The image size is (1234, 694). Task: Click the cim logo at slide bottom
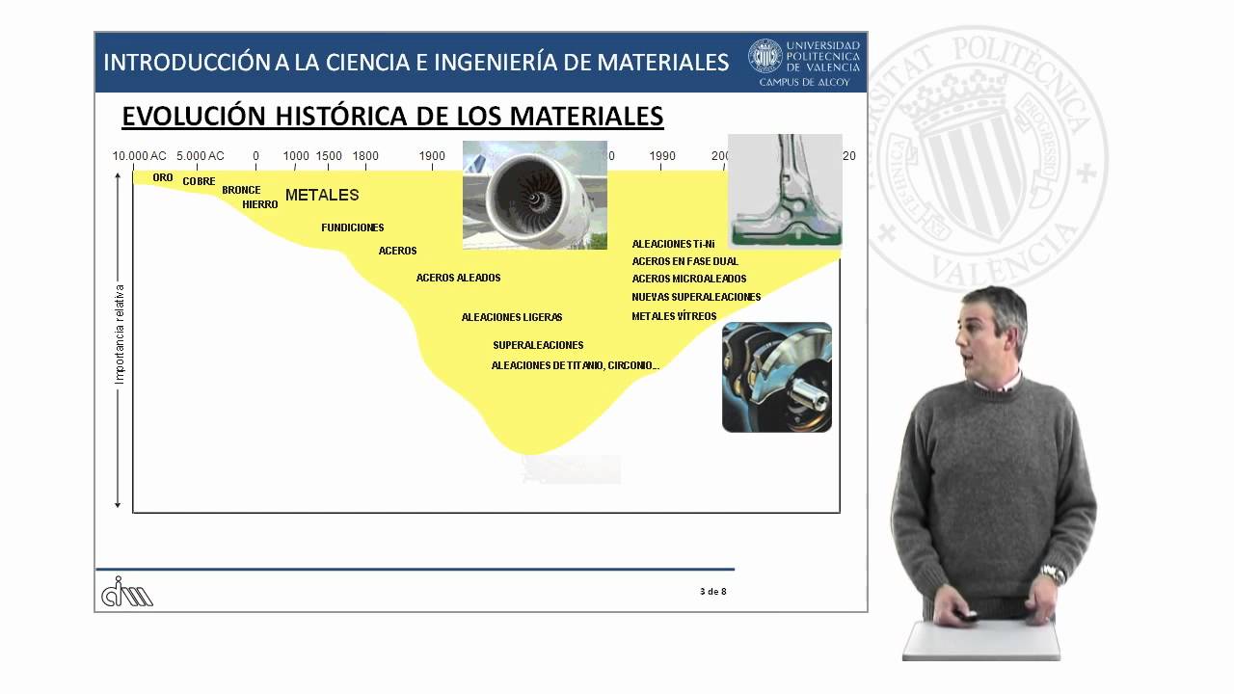[127, 591]
